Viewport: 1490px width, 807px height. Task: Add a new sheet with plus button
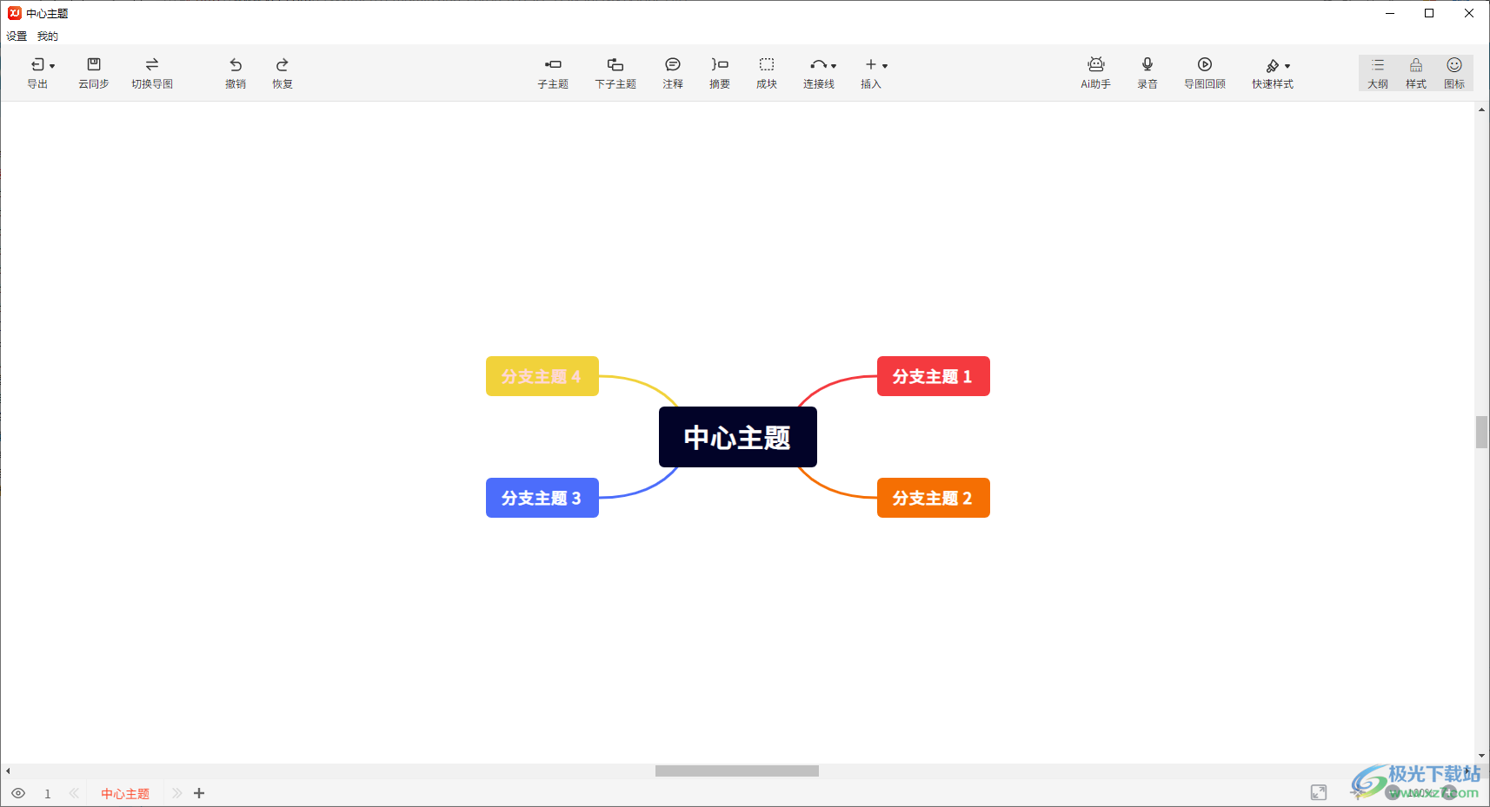pyautogui.click(x=199, y=793)
